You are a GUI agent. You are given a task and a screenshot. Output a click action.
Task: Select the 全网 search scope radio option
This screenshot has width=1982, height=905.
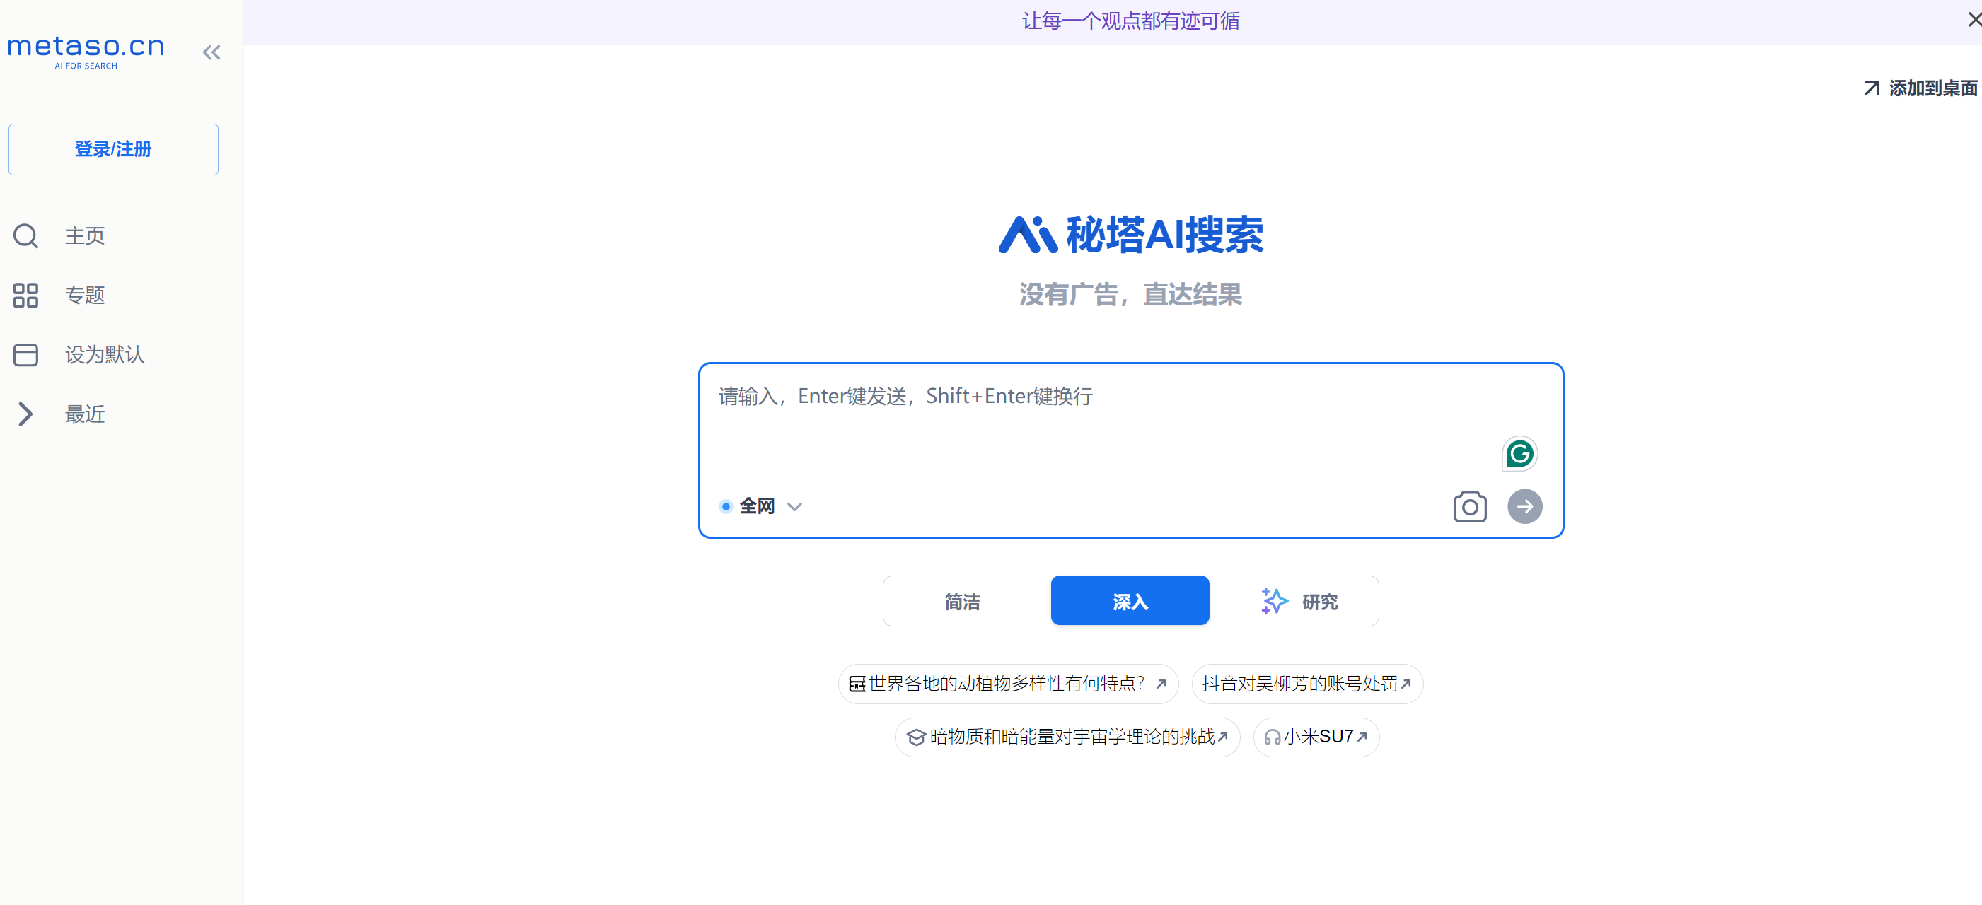(724, 506)
